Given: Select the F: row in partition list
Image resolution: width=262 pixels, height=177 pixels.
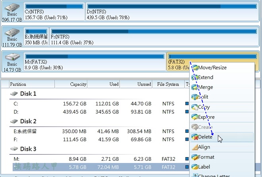Looking at the screenshot, I should point(101,139).
